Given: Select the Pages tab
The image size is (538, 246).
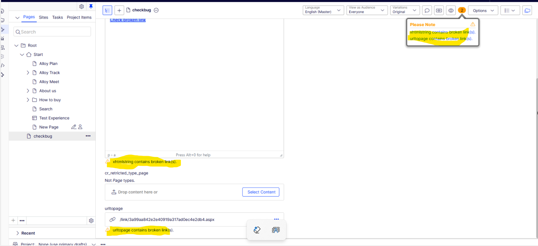Looking at the screenshot, I should [x=29, y=17].
